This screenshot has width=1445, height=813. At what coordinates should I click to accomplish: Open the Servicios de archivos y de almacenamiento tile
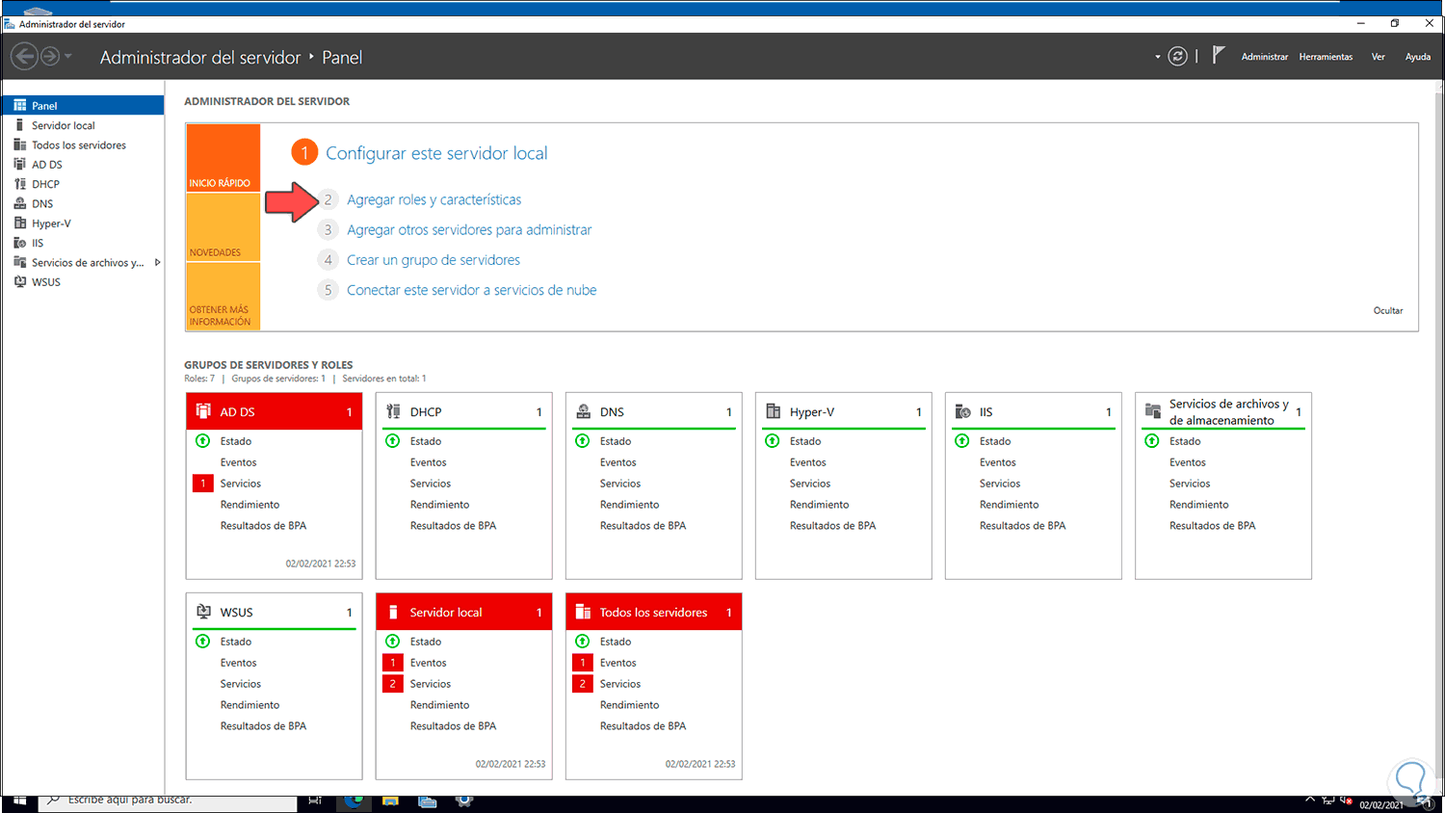click(1222, 411)
